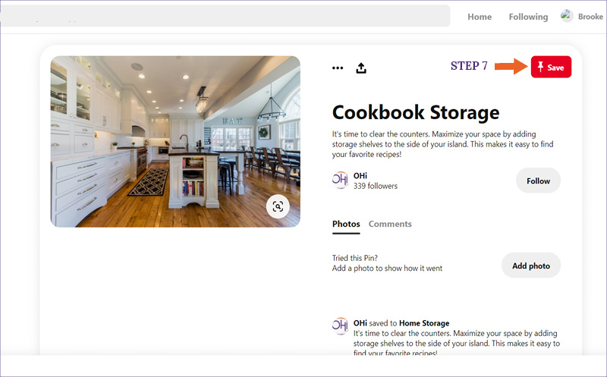Image resolution: width=607 pixels, height=377 pixels.
Task: Open the Following feed
Action: tap(528, 17)
